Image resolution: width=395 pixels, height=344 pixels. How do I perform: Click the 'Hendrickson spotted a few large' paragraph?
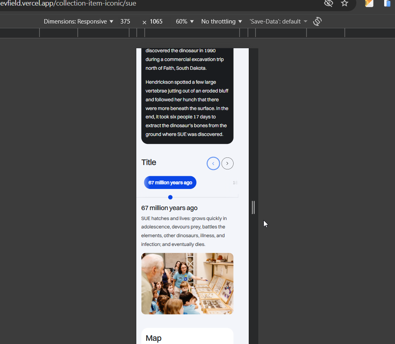pyautogui.click(x=187, y=108)
